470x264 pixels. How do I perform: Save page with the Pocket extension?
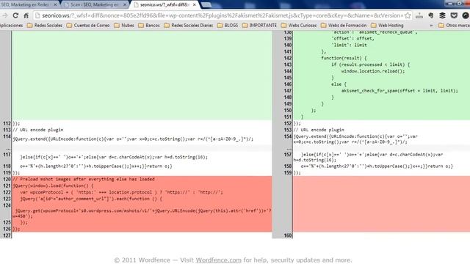point(454,15)
